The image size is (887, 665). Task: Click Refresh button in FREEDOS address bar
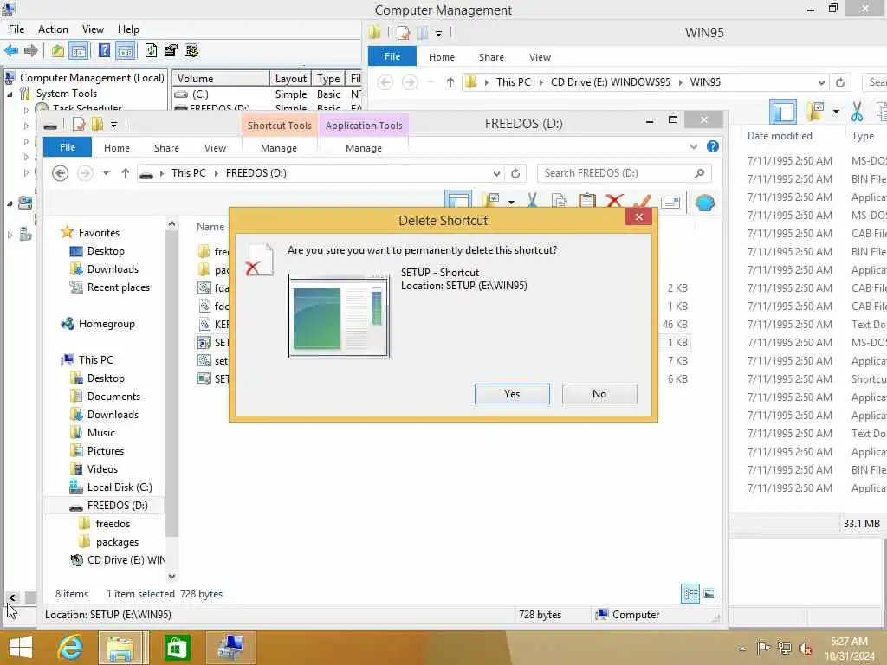[515, 173]
